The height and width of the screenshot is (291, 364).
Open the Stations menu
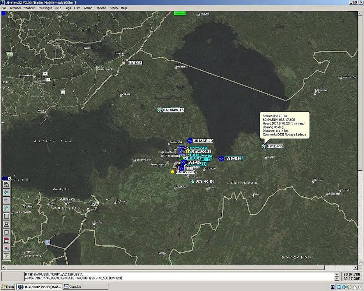(30, 8)
